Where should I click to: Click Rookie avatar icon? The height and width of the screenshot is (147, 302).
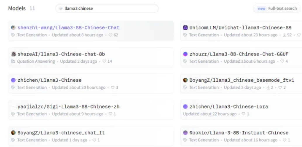[x=185, y=133]
